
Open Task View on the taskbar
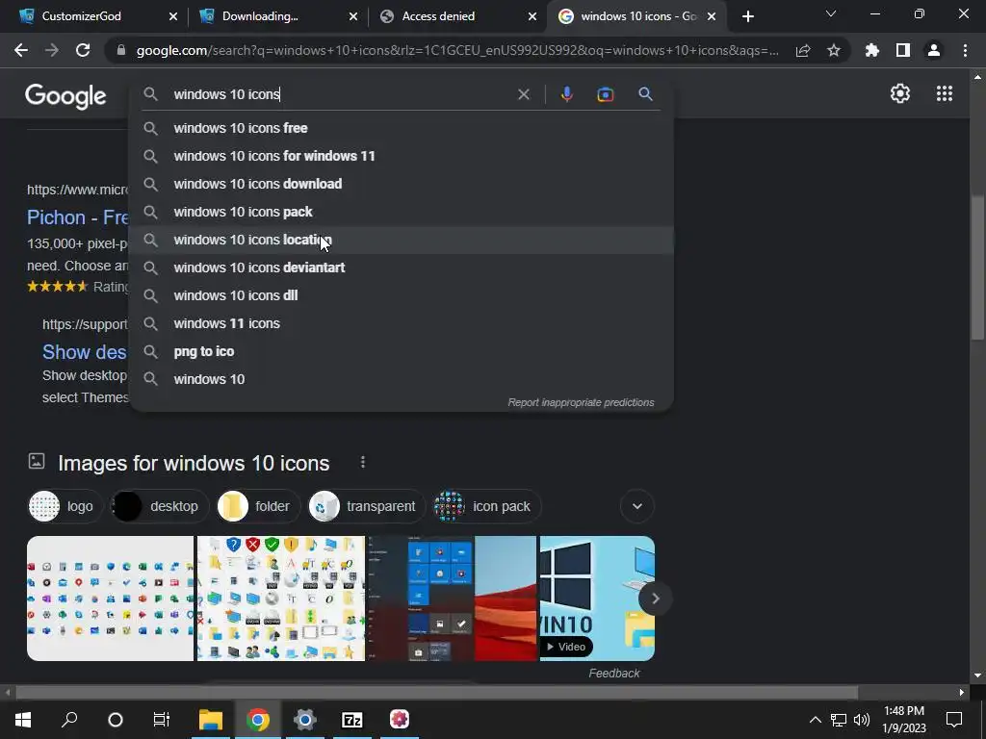[162, 720]
